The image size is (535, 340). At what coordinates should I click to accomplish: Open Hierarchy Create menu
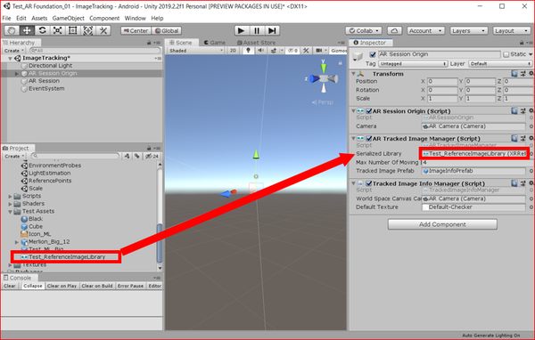click(x=13, y=51)
